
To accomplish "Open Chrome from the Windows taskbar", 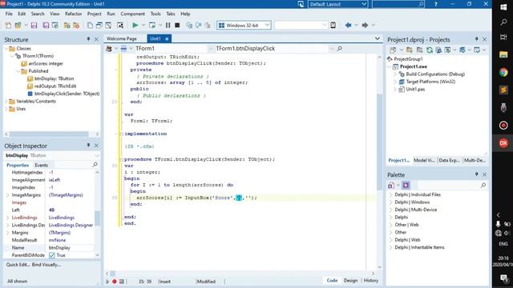I will [503, 72].
